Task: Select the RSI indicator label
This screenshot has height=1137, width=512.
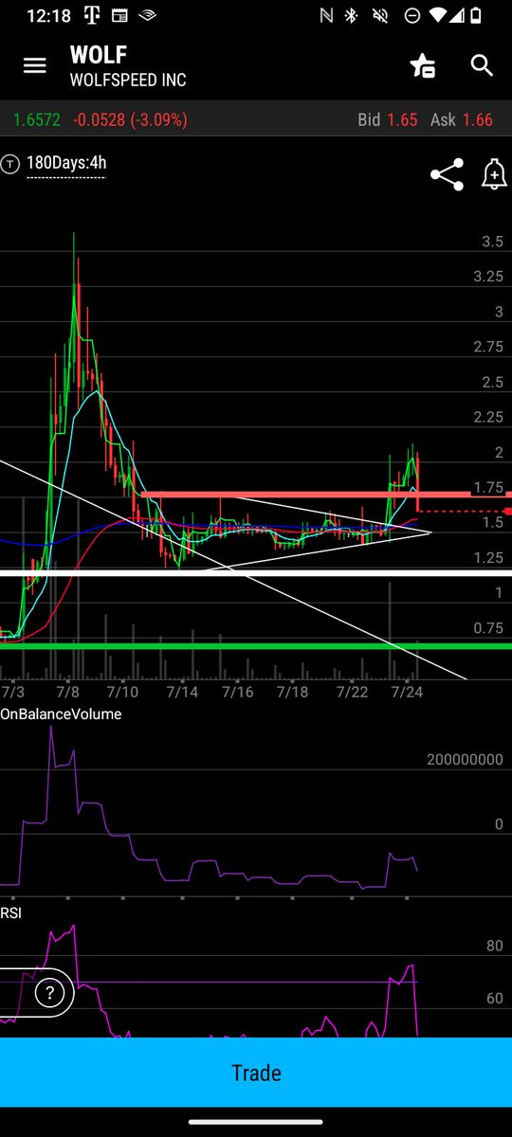Action: pyautogui.click(x=11, y=912)
